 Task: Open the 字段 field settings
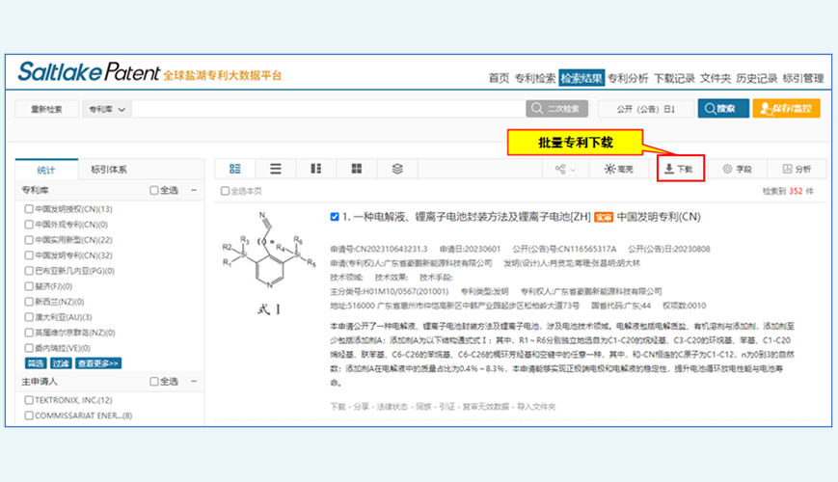coord(736,169)
